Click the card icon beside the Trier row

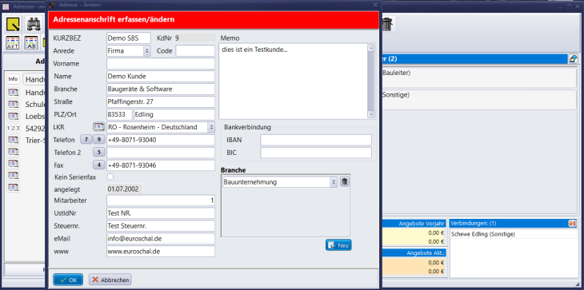[13, 140]
